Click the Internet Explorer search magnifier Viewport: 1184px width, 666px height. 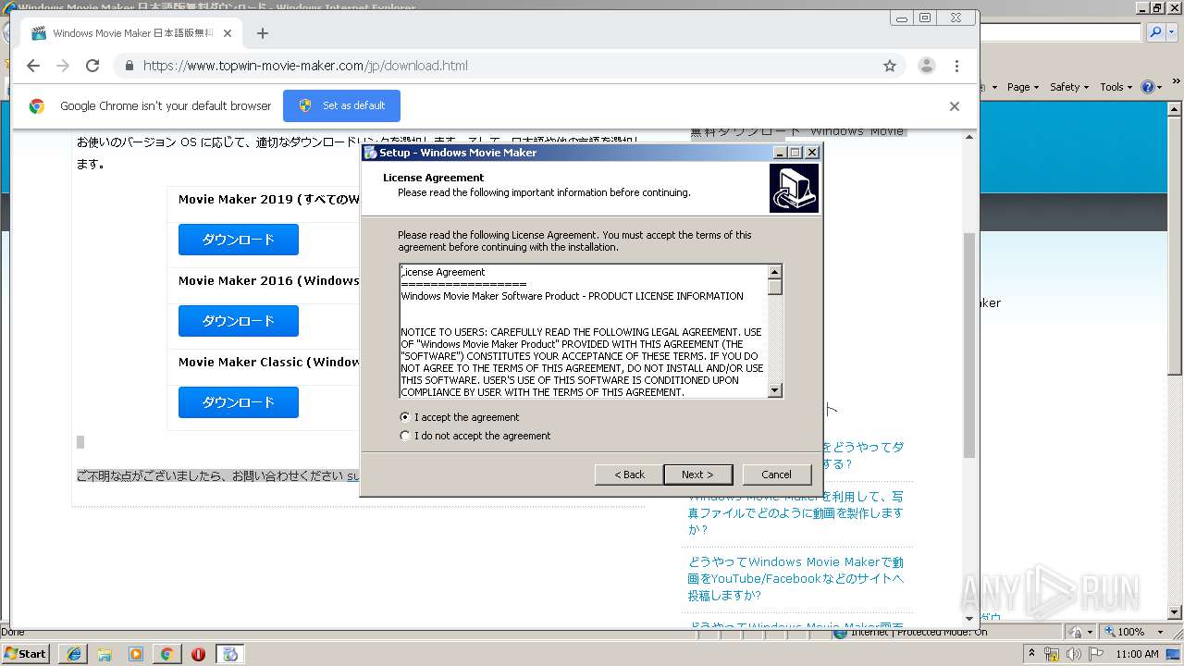click(1156, 32)
